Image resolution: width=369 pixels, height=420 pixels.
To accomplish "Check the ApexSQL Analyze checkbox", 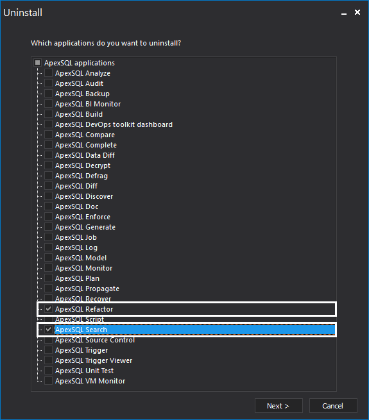I will pos(48,73).
